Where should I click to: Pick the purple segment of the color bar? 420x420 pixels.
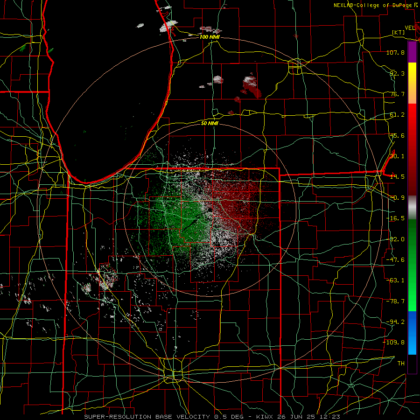(x=412, y=52)
